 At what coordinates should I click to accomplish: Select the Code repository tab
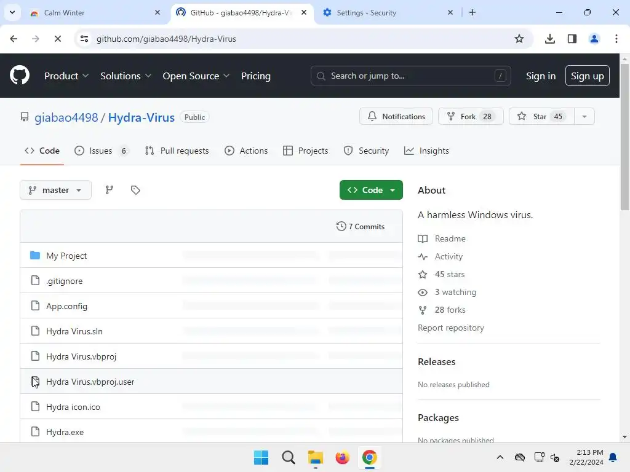click(x=42, y=151)
